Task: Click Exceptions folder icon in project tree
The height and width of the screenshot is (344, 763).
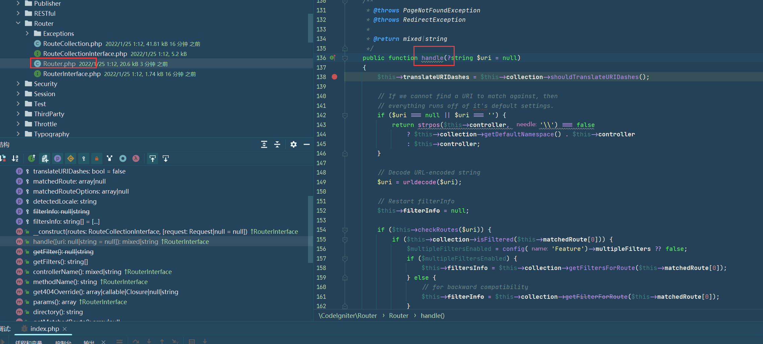Action: tap(37, 33)
